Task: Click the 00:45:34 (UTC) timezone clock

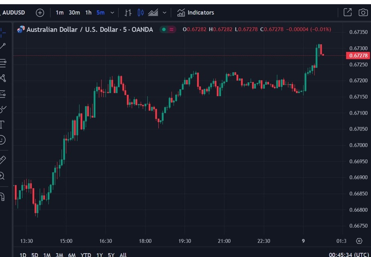Action: pos(349,255)
